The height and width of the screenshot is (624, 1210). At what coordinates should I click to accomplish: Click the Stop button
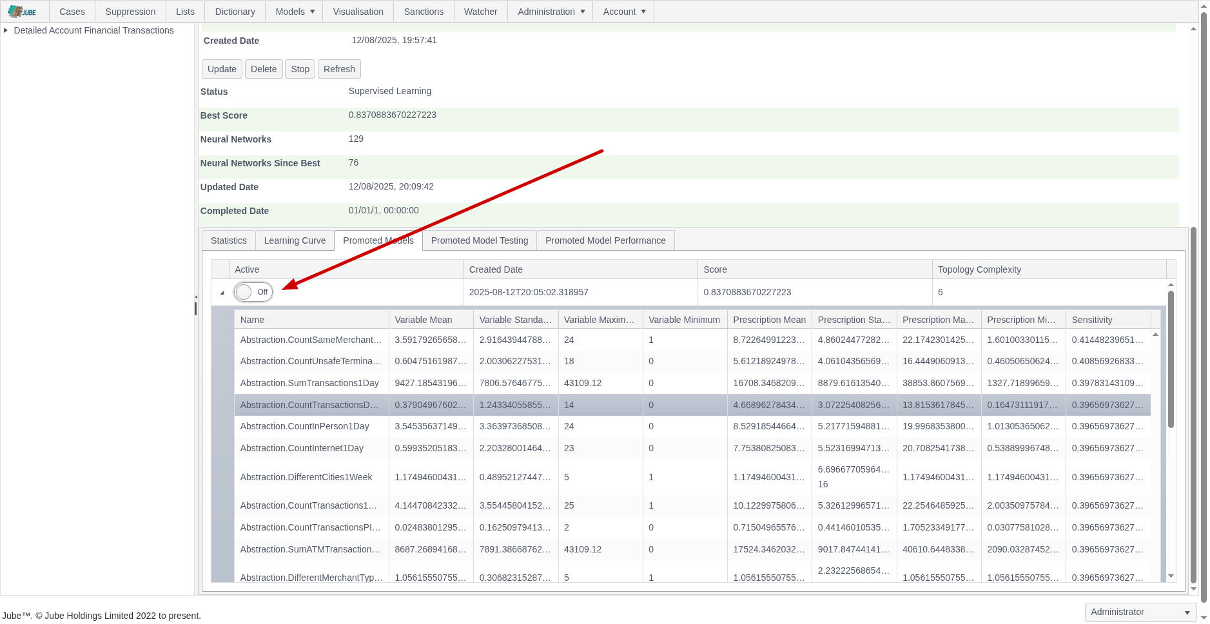pos(300,69)
